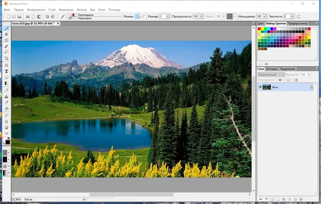This screenshot has width=321, height=204.
Task: Select the Crop tool
Action: pos(6,58)
